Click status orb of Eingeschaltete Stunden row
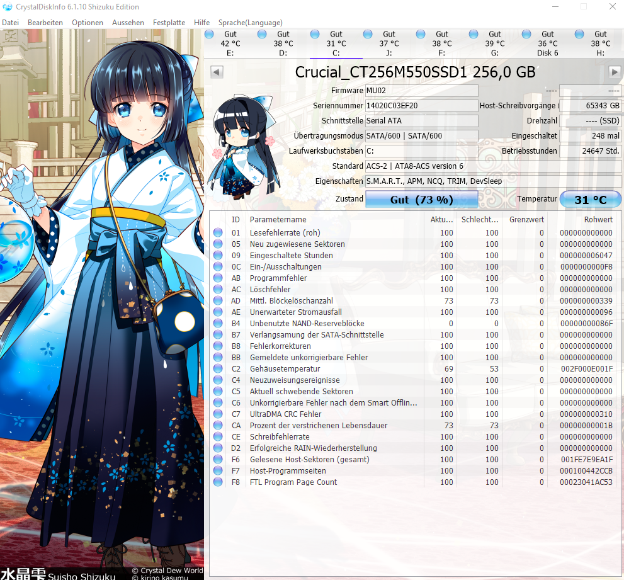This screenshot has height=580, width=624. pos(218,255)
